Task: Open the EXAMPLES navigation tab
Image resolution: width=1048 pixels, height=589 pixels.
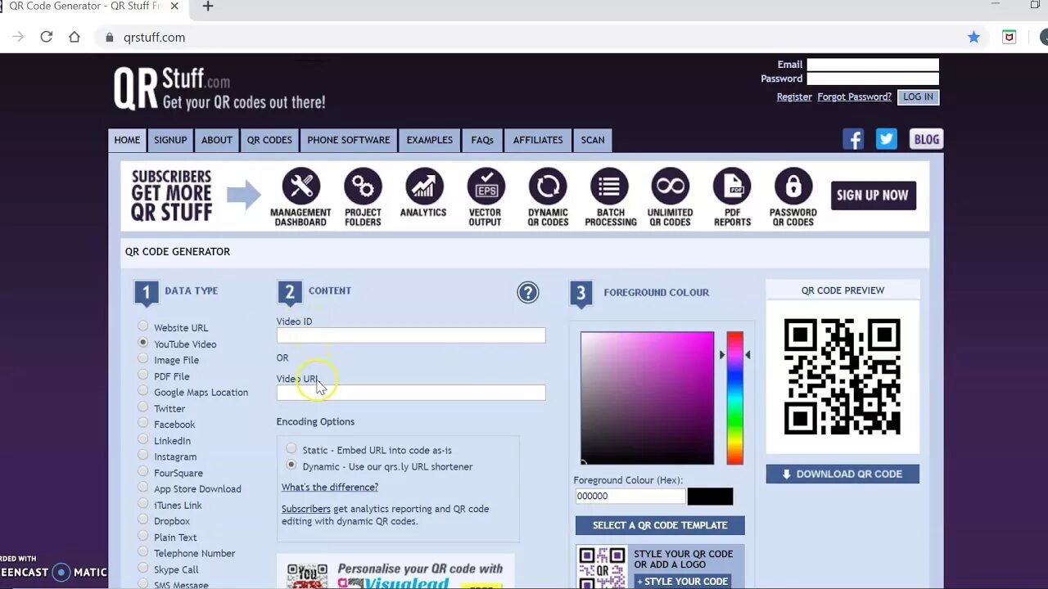Action: point(430,140)
